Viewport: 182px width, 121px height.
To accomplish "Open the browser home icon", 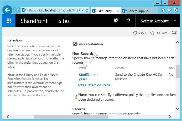I will (163, 10).
